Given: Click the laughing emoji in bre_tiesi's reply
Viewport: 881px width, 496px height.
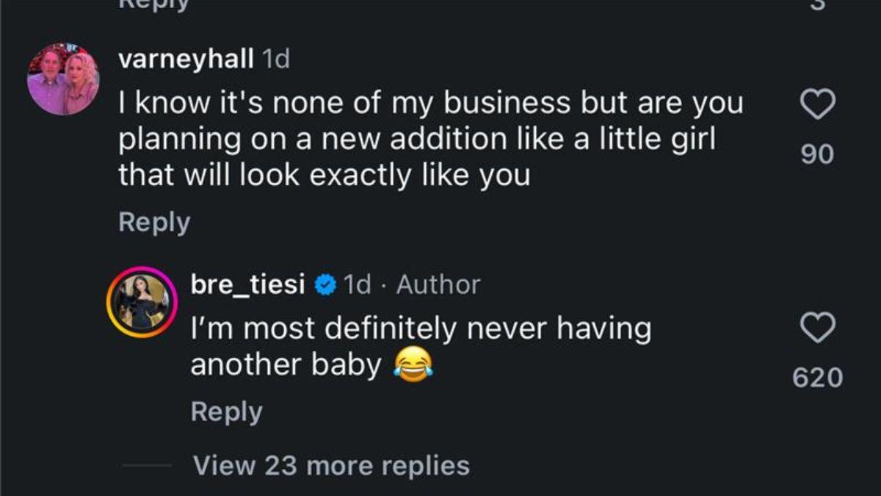Looking at the screenshot, I should (x=412, y=362).
